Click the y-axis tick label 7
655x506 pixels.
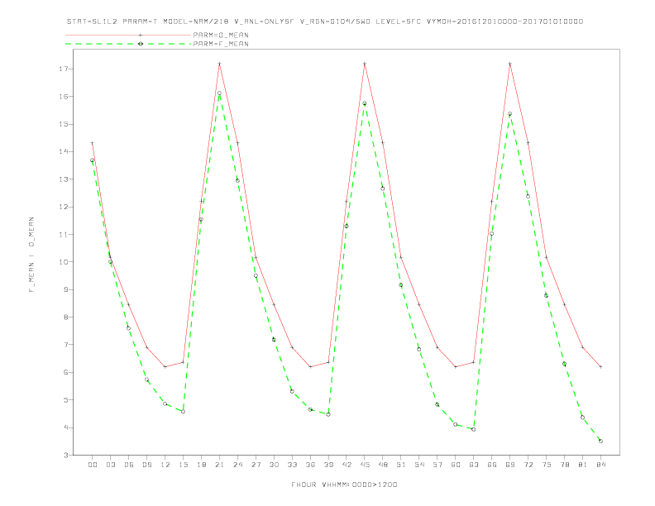(x=66, y=345)
